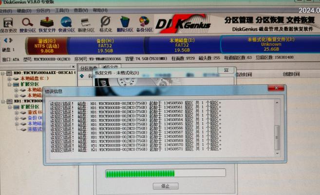Expand the 本地磁盘(C:) tree node

pos(9,78)
